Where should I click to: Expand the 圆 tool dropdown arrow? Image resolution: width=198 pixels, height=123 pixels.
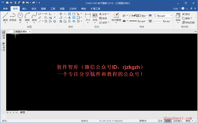pyautogui.click(x=20, y=23)
